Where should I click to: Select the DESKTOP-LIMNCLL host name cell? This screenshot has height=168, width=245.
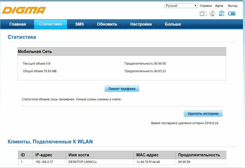point(83,162)
